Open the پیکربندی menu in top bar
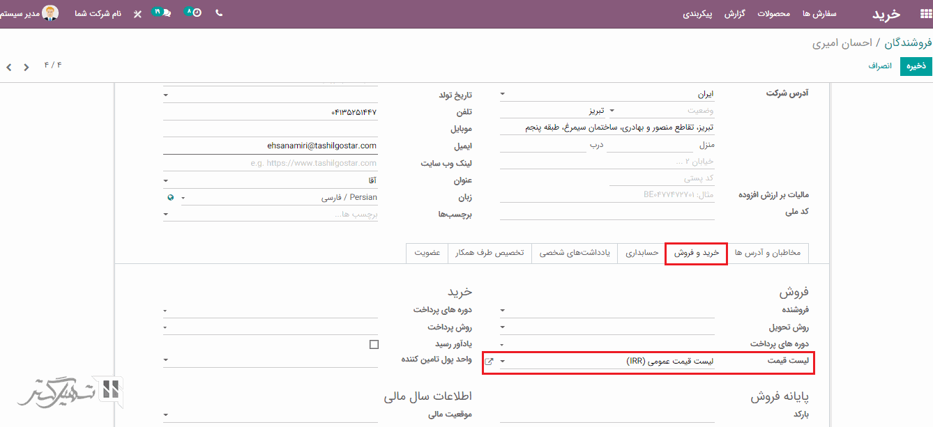 click(x=697, y=14)
